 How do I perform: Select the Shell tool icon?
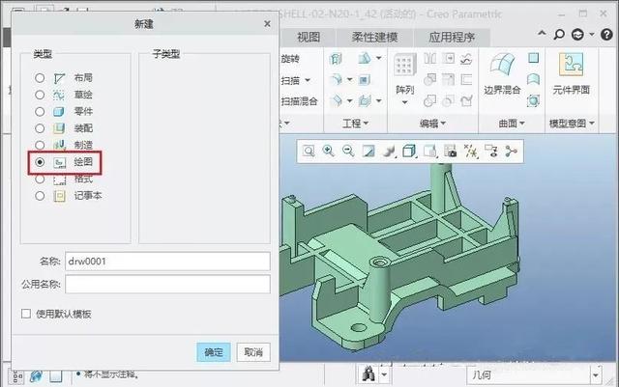pyautogui.click(x=364, y=80)
